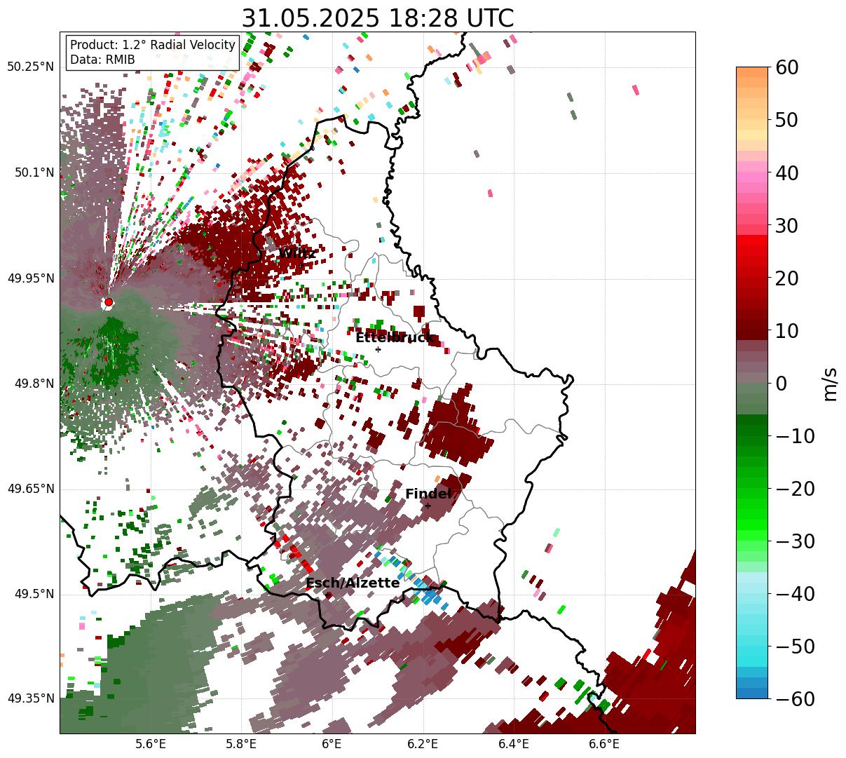This screenshot has height=758, width=846.
Task: Click the Findel station label
Action: point(428,494)
